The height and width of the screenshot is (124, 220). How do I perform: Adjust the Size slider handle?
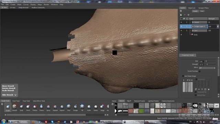click(206, 61)
